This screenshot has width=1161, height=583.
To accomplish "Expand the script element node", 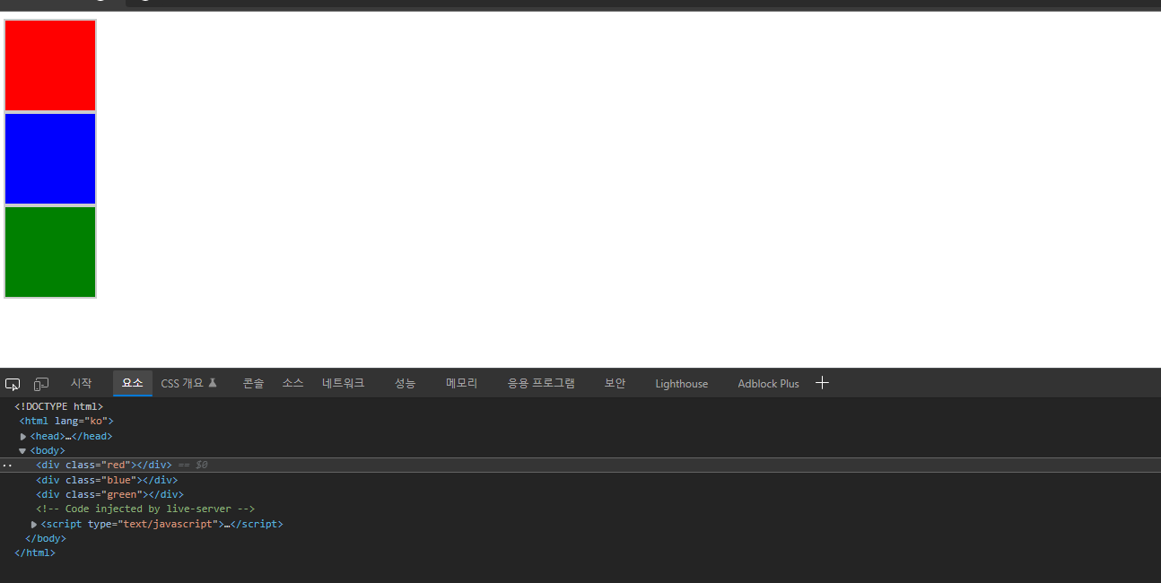I will (34, 525).
